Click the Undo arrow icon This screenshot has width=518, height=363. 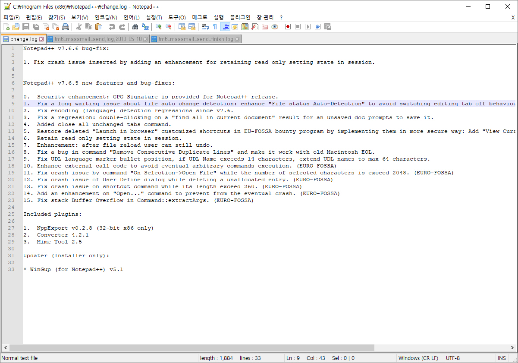point(112,27)
